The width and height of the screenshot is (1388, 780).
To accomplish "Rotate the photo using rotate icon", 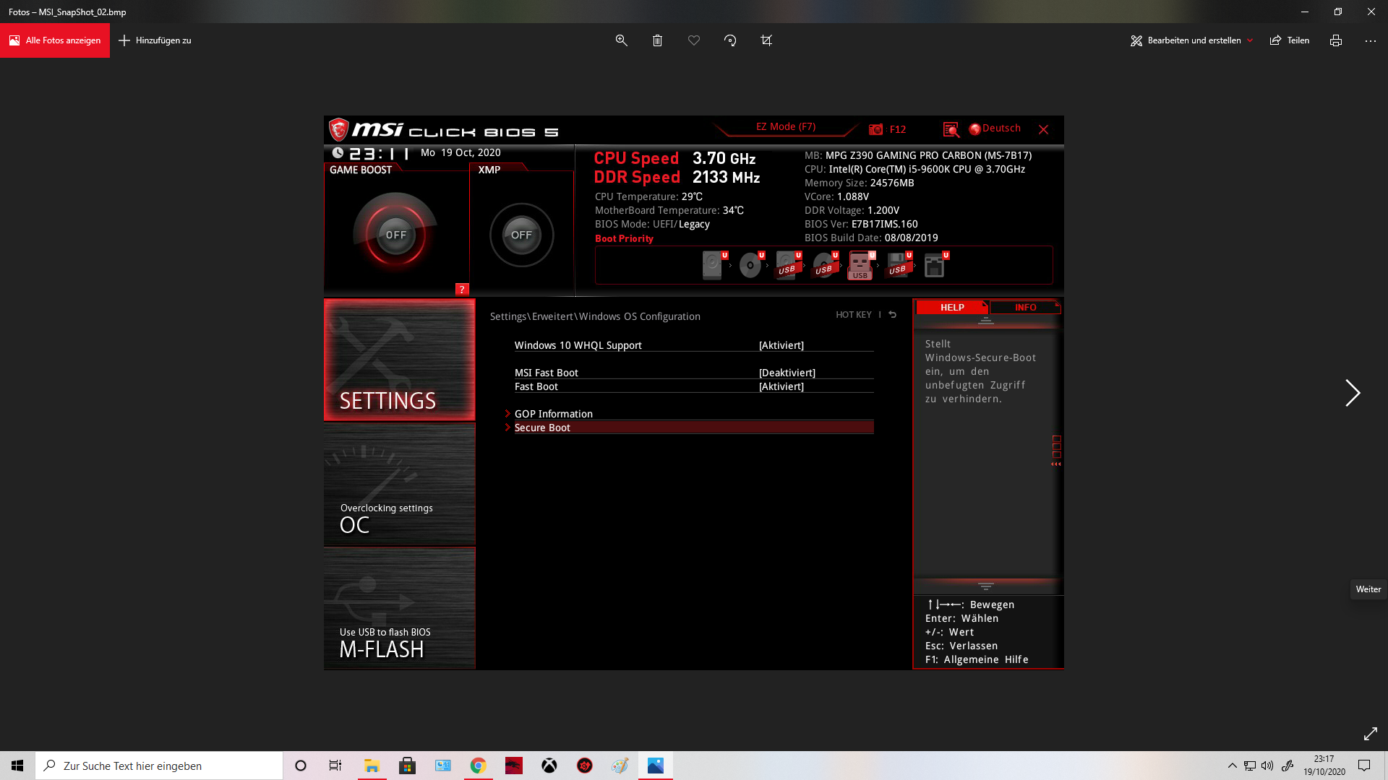I will point(730,40).
